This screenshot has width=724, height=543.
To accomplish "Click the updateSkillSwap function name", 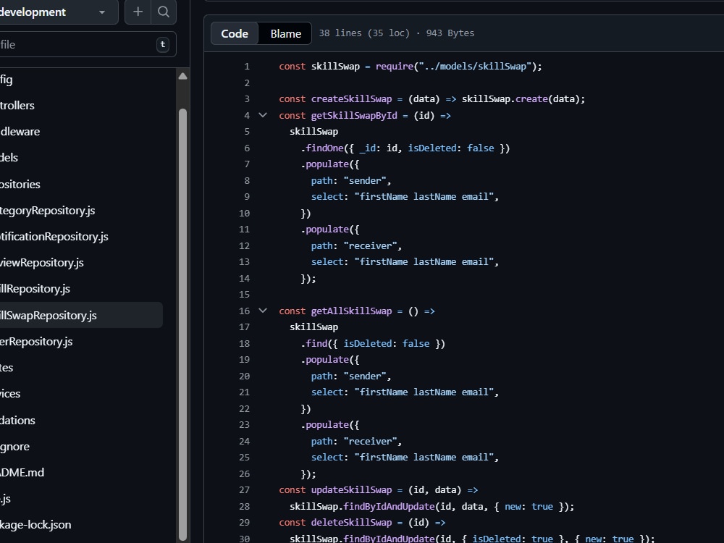I will 351,490.
